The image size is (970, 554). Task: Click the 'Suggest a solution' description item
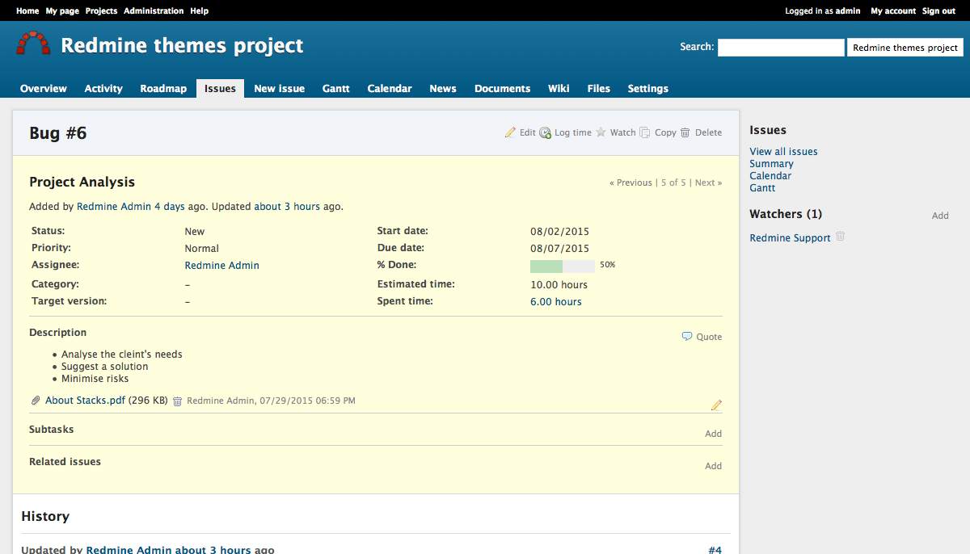(105, 367)
